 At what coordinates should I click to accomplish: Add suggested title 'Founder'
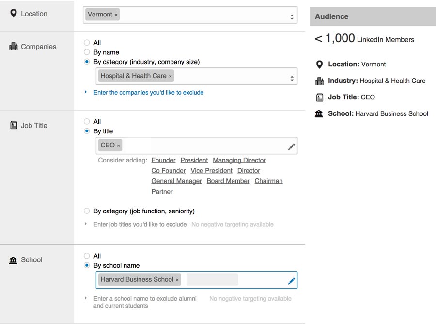coord(164,161)
